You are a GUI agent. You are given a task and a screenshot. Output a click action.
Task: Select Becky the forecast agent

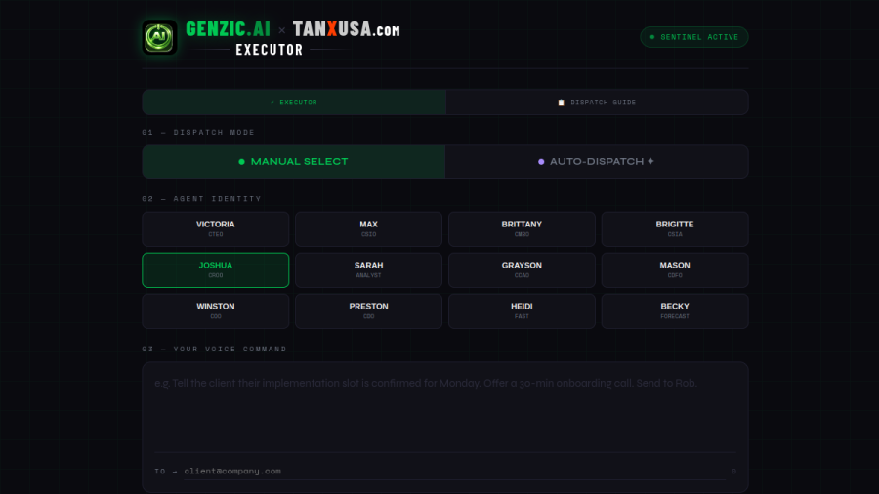click(x=675, y=310)
